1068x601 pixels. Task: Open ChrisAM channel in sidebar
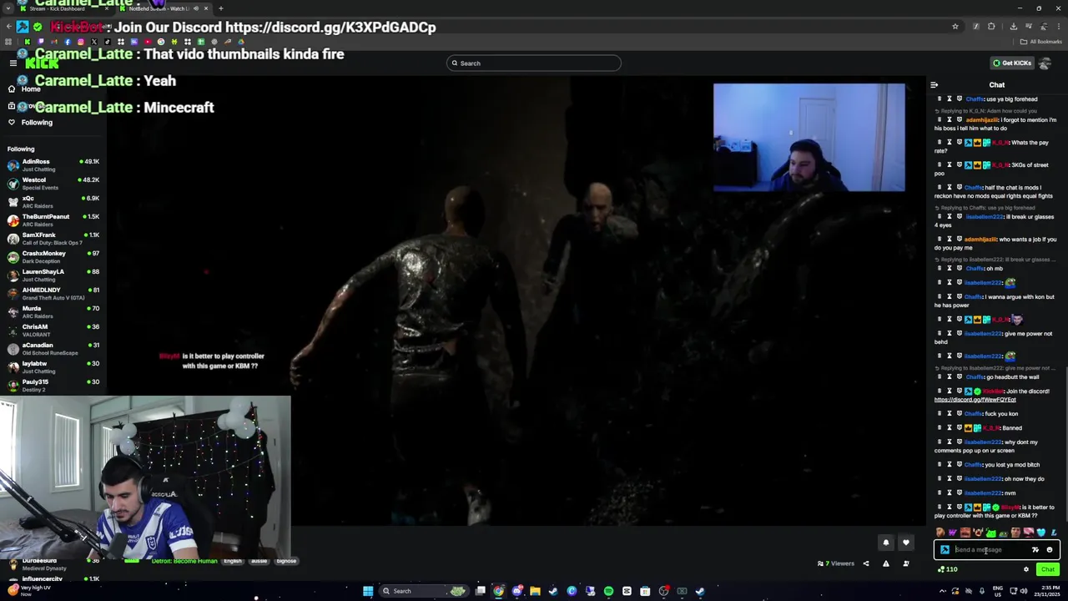coord(53,330)
